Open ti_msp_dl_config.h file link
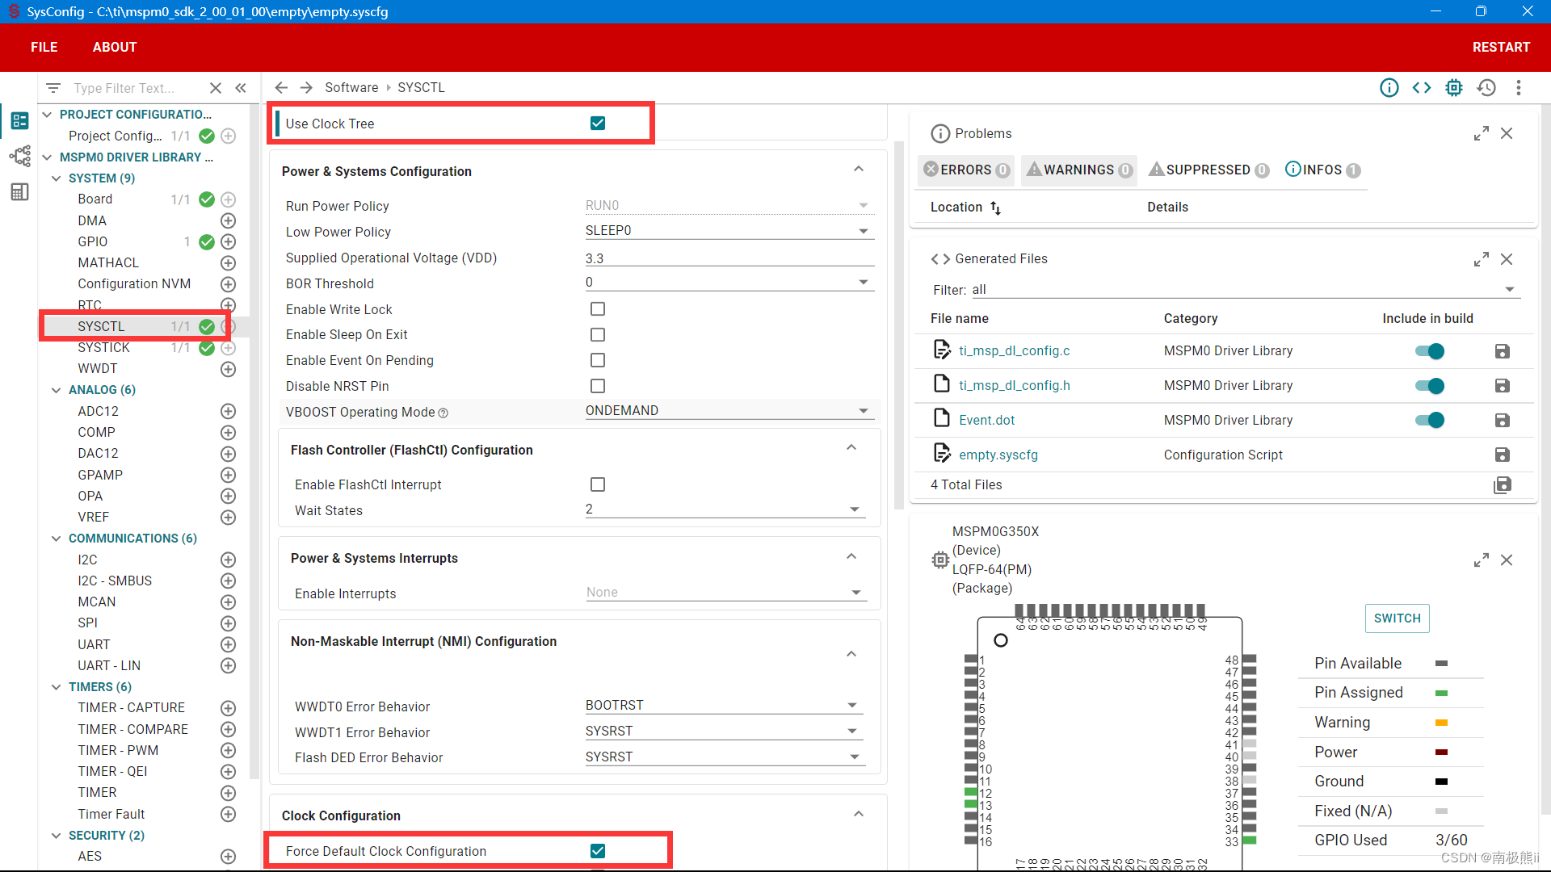1551x872 pixels. click(1014, 386)
